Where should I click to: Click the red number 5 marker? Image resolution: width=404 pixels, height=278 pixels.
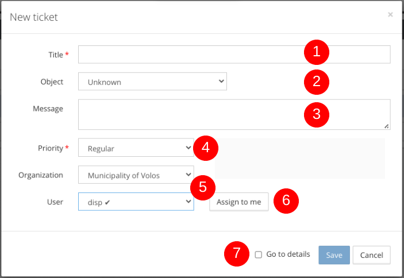pyautogui.click(x=203, y=187)
